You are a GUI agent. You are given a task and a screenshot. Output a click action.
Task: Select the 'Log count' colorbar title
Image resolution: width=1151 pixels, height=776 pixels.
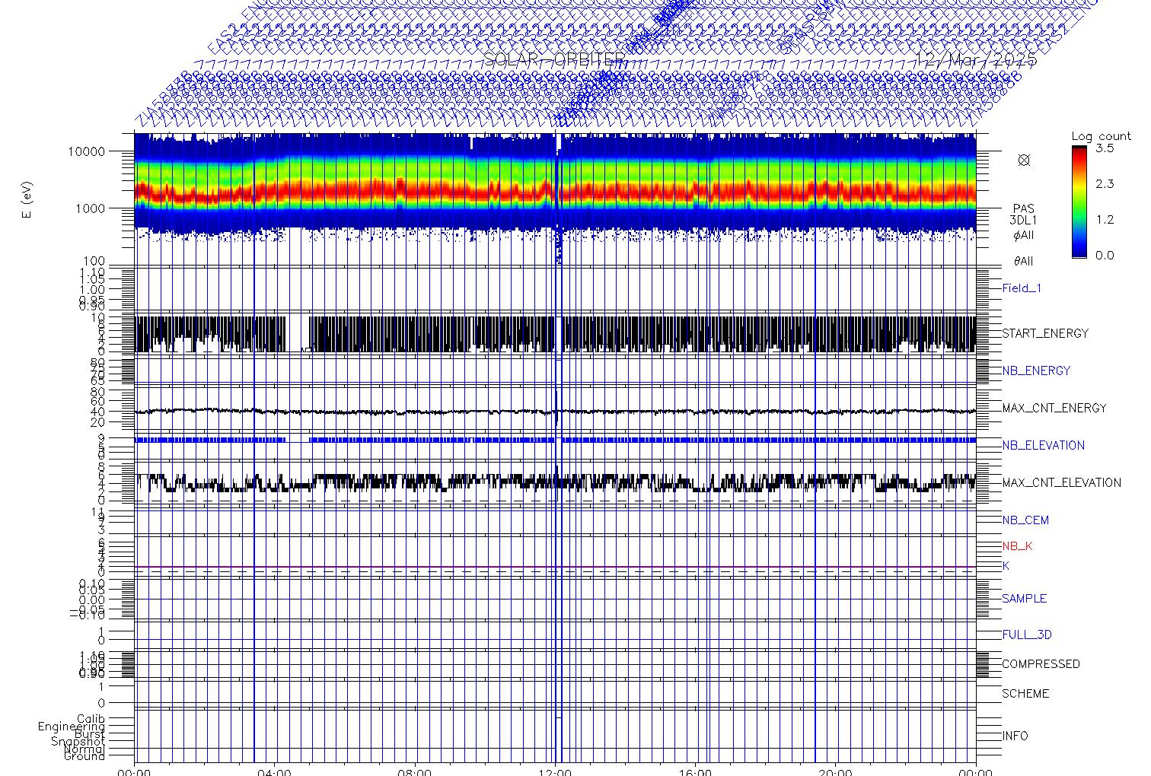tap(1101, 136)
